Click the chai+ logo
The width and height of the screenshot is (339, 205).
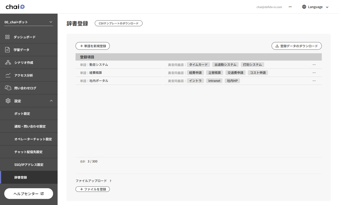[15, 7]
